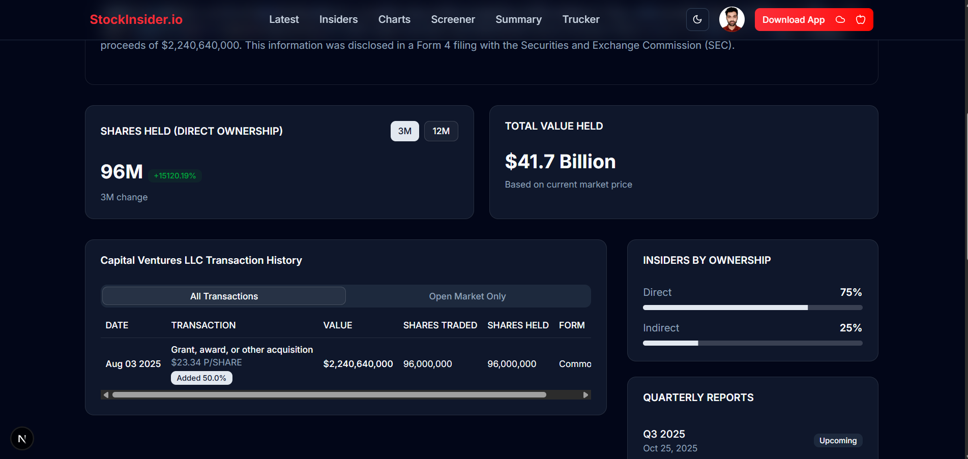Select the 3M timeframe toggle
The width and height of the screenshot is (968, 459).
[404, 131]
